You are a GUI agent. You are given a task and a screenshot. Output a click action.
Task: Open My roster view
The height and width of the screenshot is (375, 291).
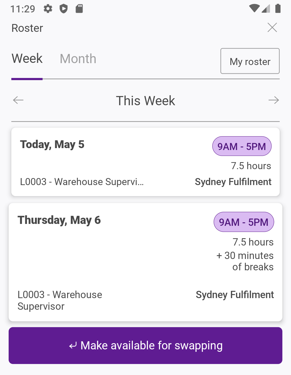pyautogui.click(x=250, y=61)
